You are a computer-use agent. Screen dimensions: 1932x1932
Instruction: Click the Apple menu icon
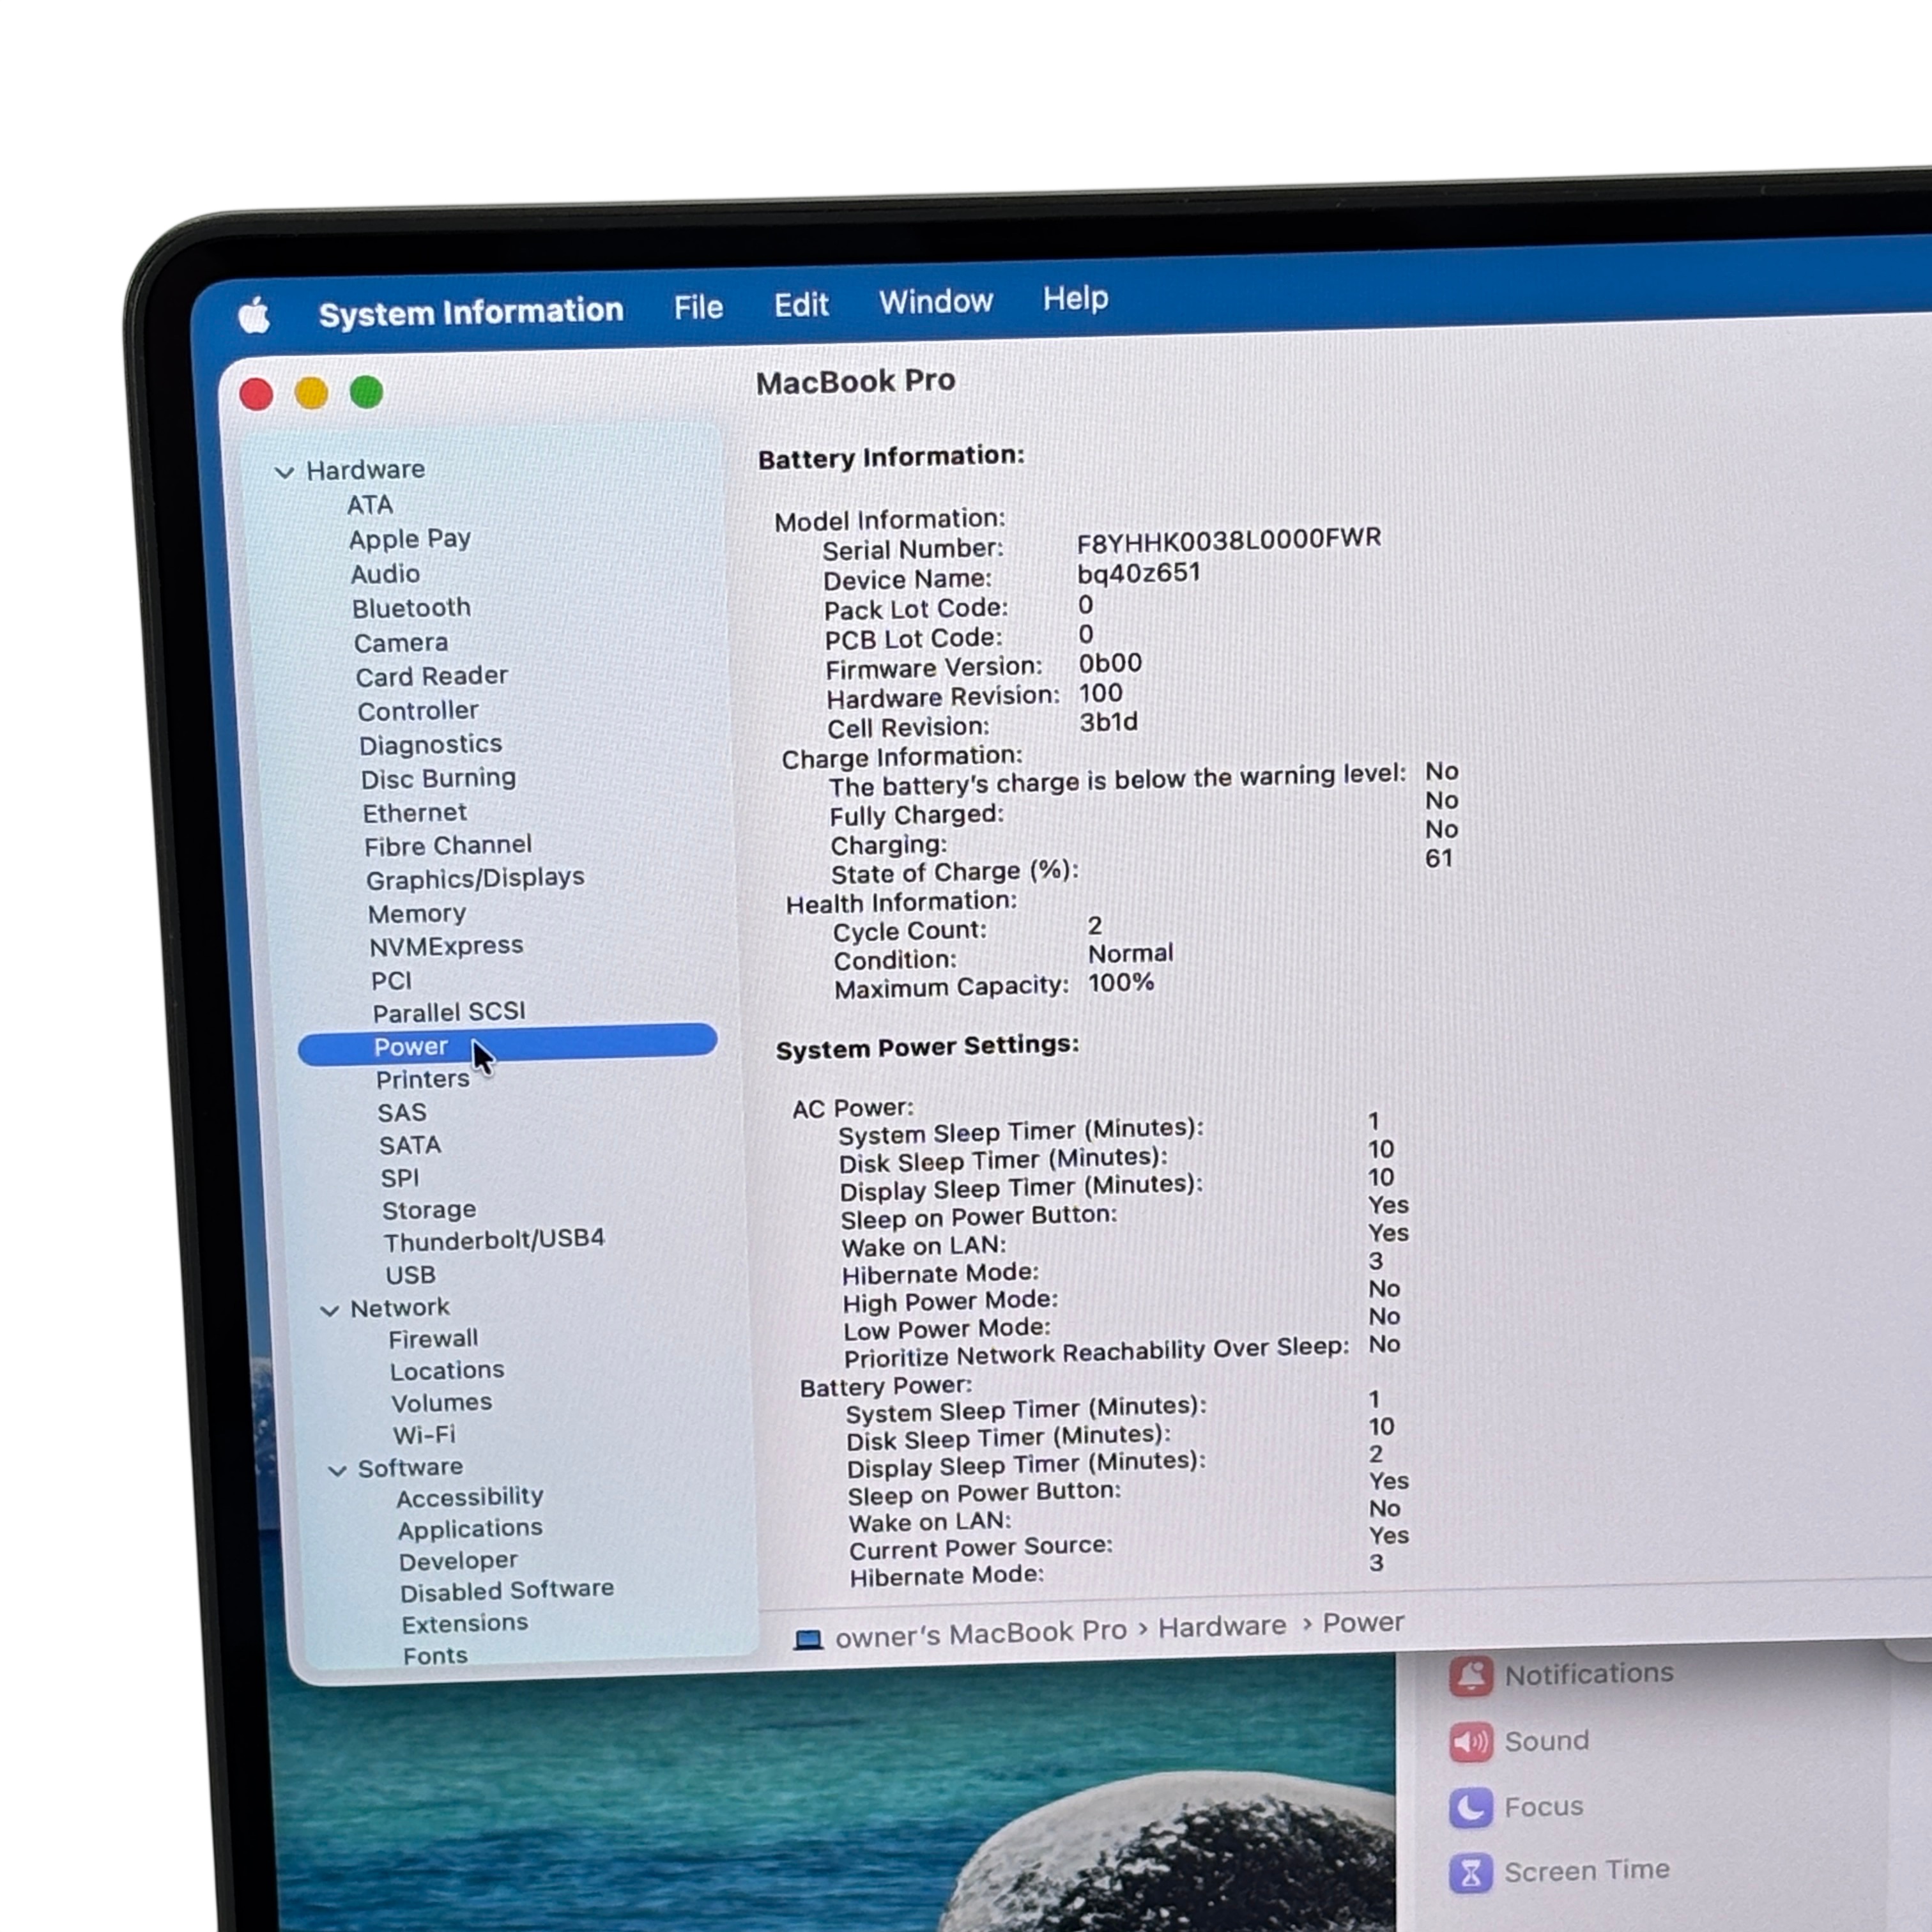pos(255,316)
